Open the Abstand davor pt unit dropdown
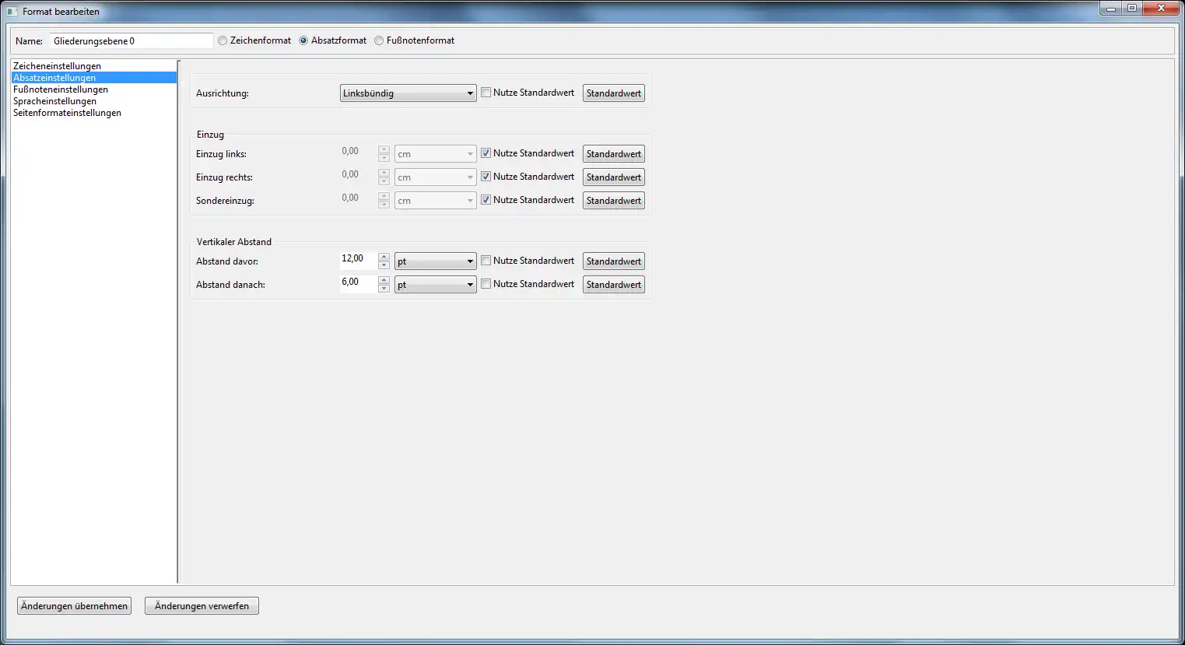1185x645 pixels. point(436,261)
